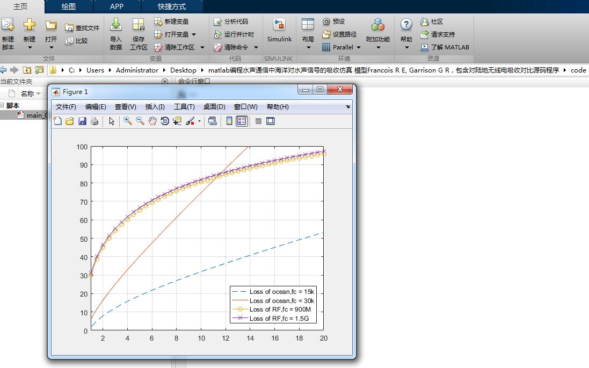
Task: Click 新建变量 in the ribbon
Action: pyautogui.click(x=171, y=21)
